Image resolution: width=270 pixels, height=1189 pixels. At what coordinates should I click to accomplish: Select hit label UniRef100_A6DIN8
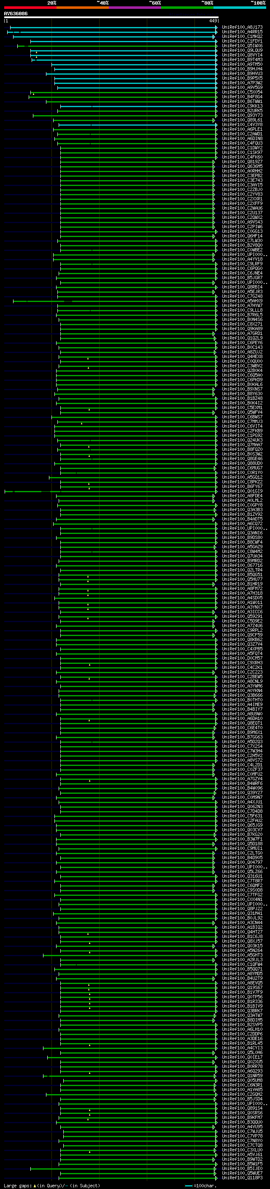pos(242,139)
